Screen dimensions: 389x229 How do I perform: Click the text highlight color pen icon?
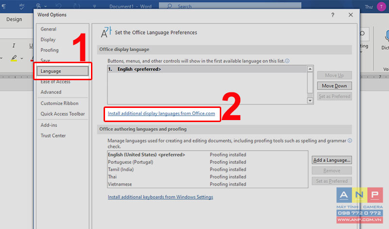pyautogui.click(x=14, y=58)
